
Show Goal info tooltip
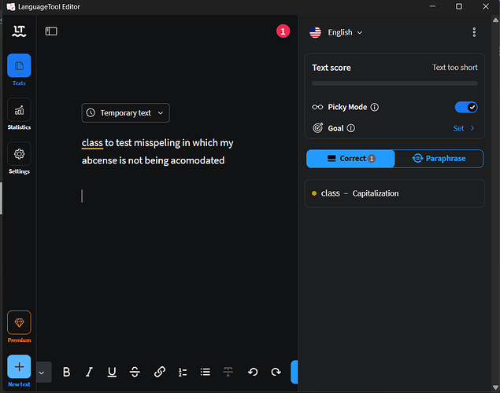pos(350,128)
